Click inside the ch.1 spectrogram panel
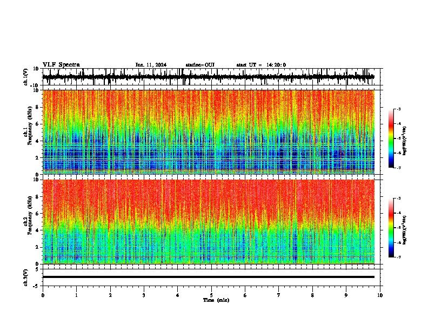Screen dimensions: 428x331 point(209,132)
